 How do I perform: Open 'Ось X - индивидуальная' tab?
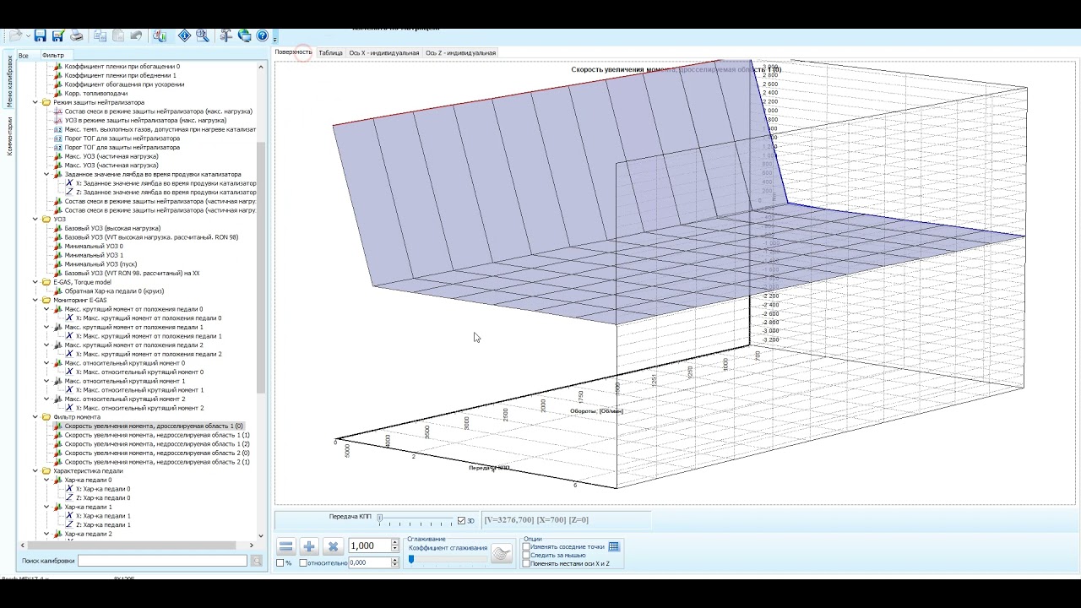point(384,52)
